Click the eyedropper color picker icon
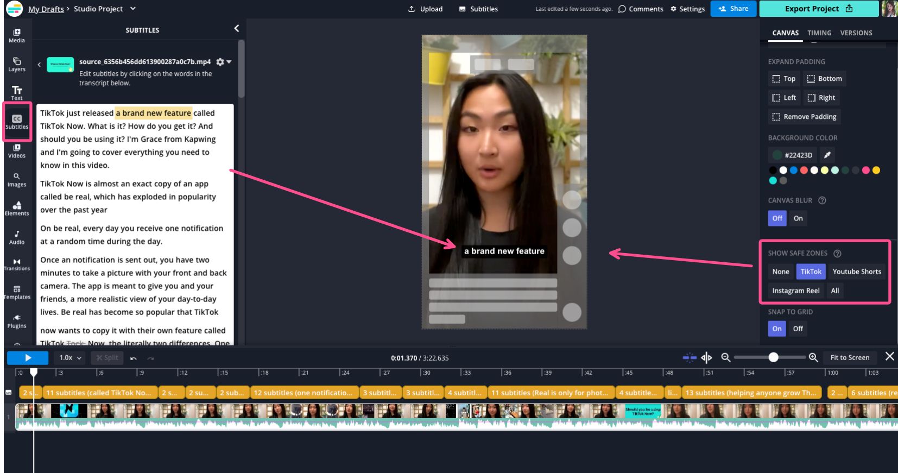 click(x=827, y=155)
